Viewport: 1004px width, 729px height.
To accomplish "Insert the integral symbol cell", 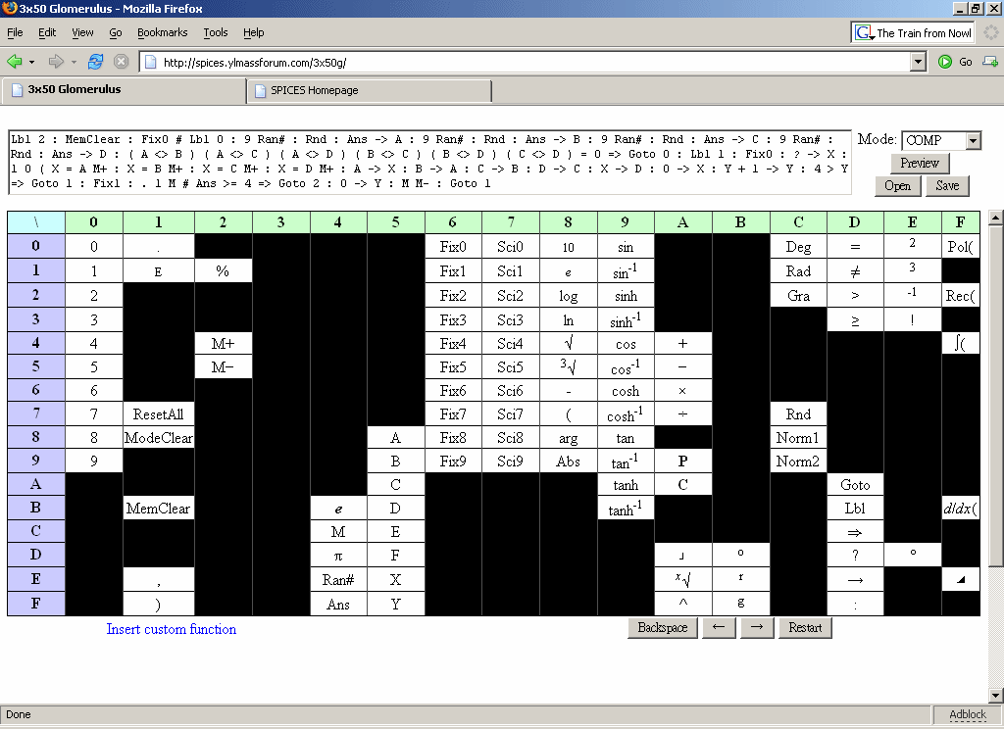I will pyautogui.click(x=960, y=344).
